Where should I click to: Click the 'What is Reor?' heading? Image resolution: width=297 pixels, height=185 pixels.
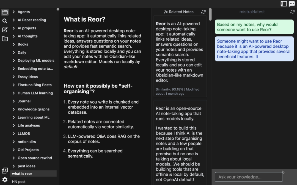coord(84,19)
